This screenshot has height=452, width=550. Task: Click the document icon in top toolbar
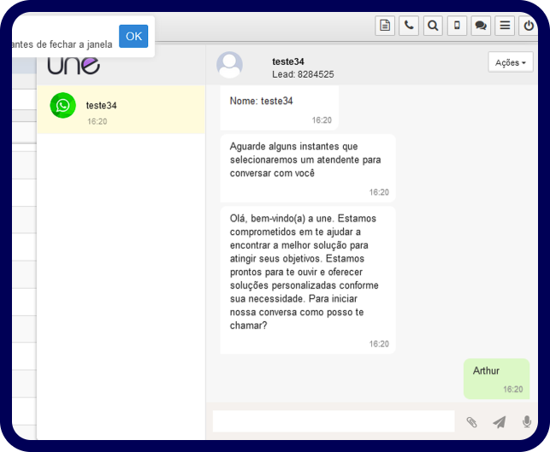click(x=385, y=26)
